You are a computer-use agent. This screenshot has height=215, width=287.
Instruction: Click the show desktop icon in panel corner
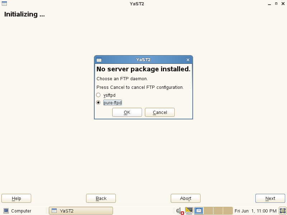click(x=282, y=211)
